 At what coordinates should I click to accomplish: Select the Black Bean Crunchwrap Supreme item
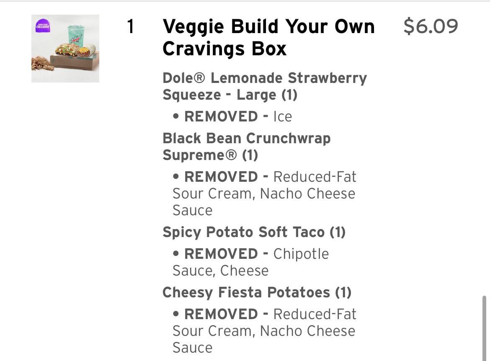[246, 147]
